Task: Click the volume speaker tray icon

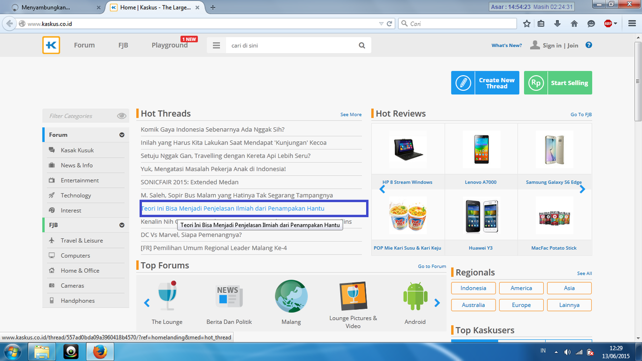Action: [x=567, y=351]
